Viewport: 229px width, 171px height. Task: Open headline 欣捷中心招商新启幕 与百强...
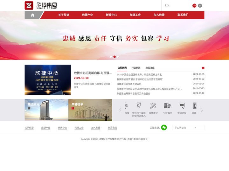click(93, 73)
